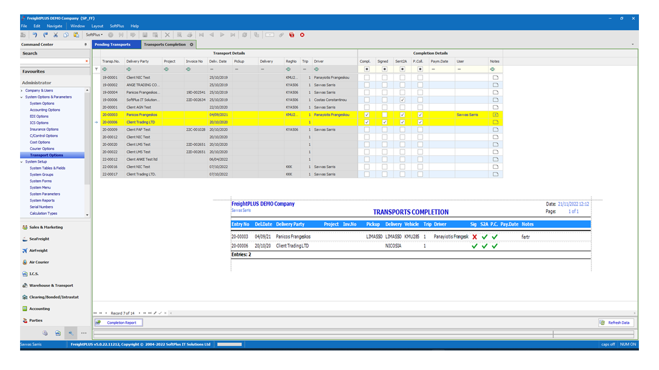Click the Cut icon in the toolbar
Viewport: 659px width, 370px height.
pyautogui.click(x=55, y=34)
